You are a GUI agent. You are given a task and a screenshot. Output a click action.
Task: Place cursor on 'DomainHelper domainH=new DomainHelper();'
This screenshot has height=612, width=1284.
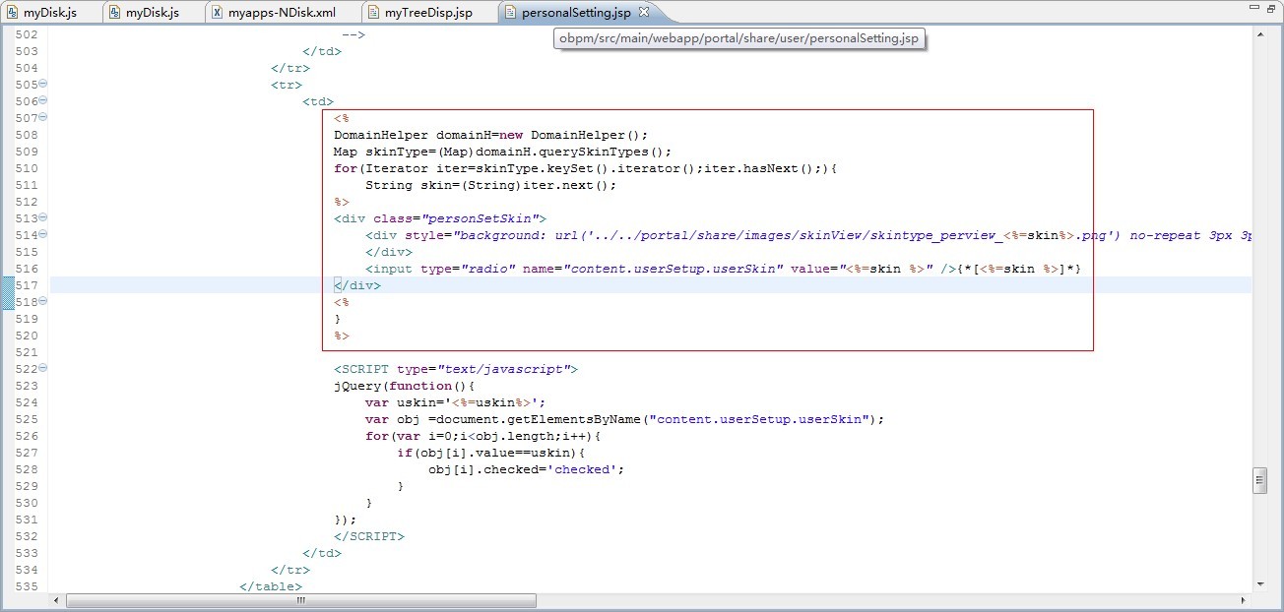[x=490, y=135]
